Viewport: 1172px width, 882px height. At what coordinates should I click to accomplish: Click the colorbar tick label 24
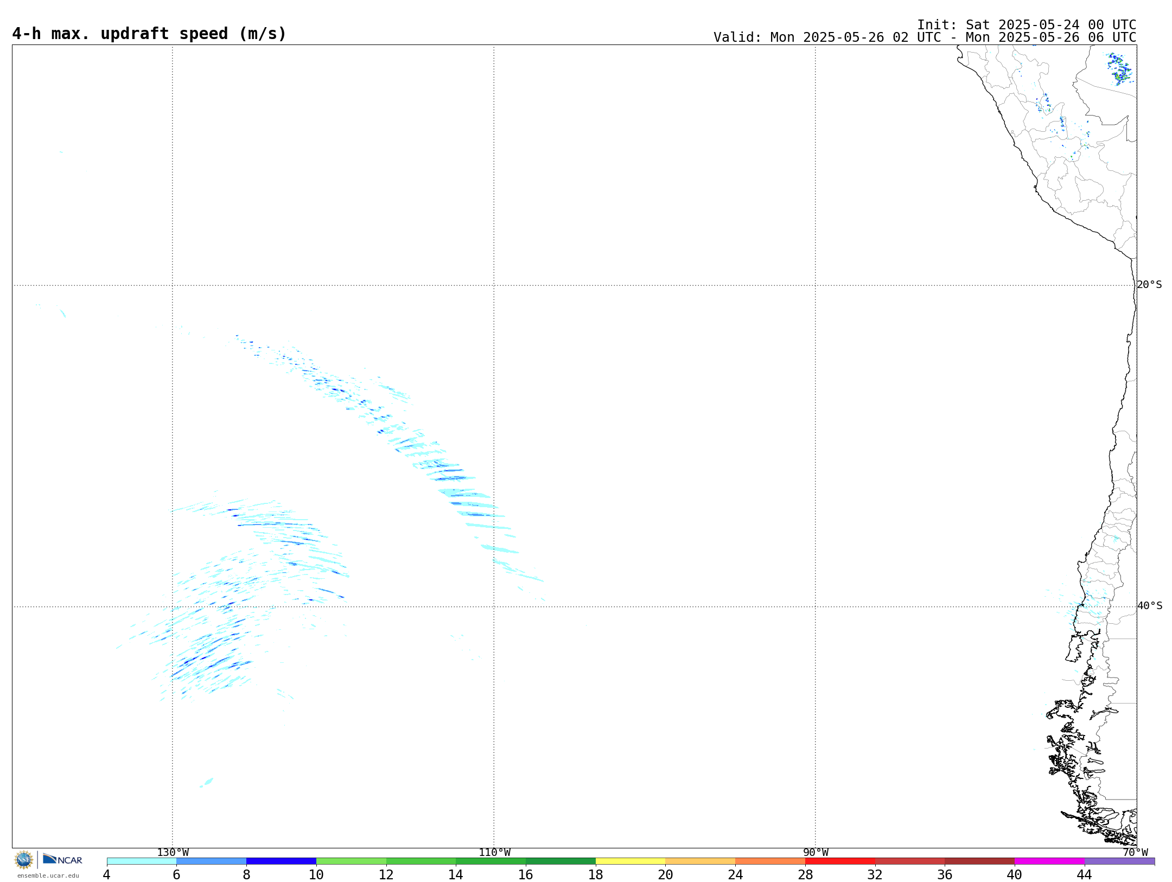pos(735,875)
